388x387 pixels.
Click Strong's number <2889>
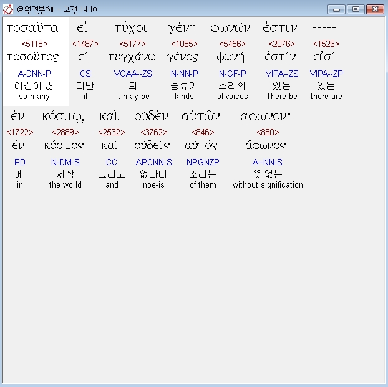pyautogui.click(x=65, y=132)
